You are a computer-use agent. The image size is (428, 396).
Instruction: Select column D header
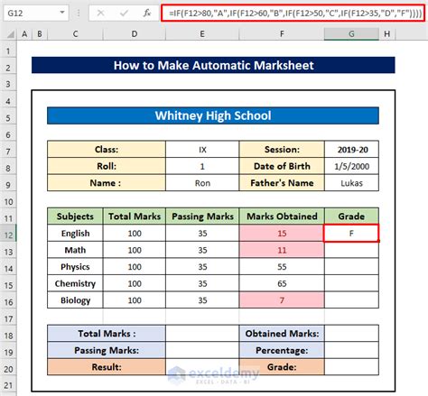[x=135, y=34]
